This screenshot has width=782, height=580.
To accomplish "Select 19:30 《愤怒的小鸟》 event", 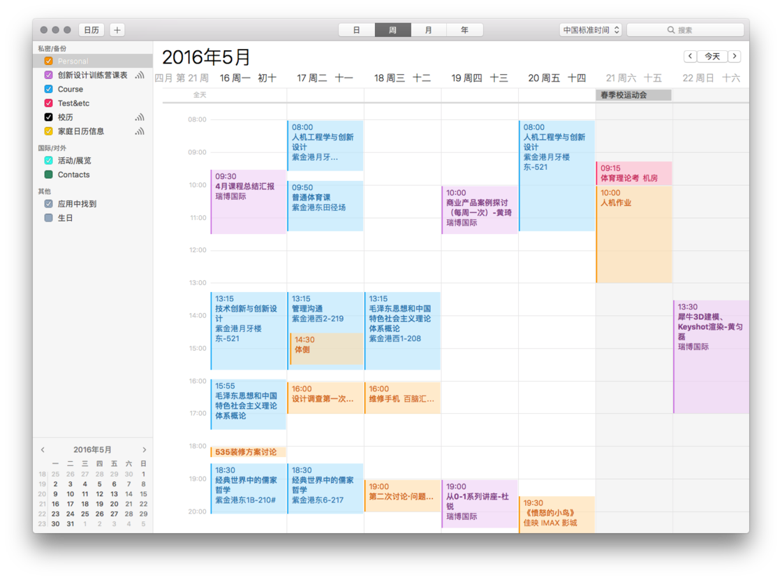I will 556,514.
